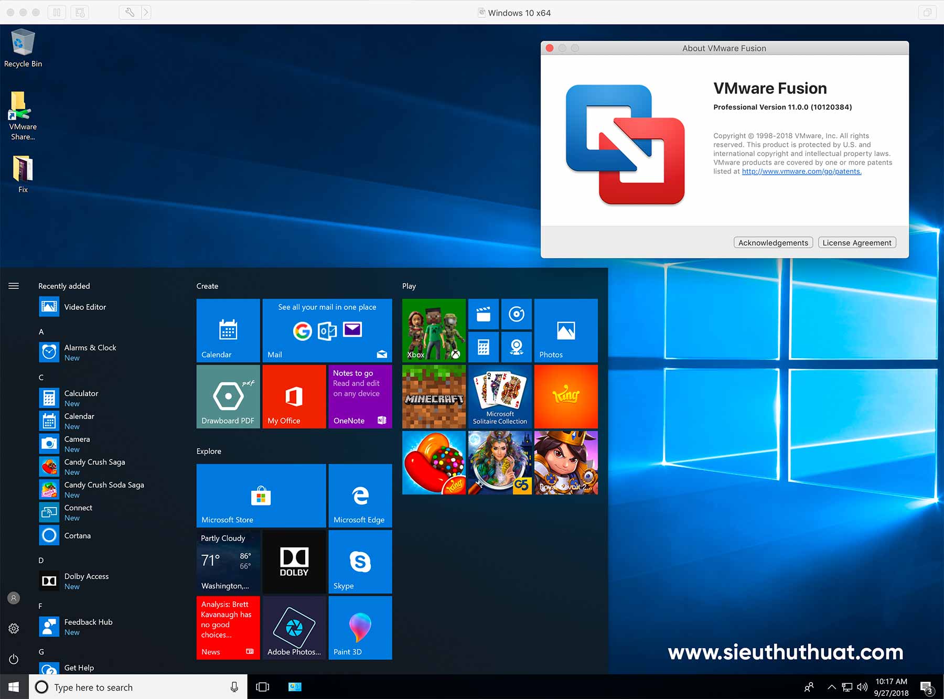Launch Candy Crush Saga tile
Viewport: 944px width, 699px height.
[x=434, y=463]
